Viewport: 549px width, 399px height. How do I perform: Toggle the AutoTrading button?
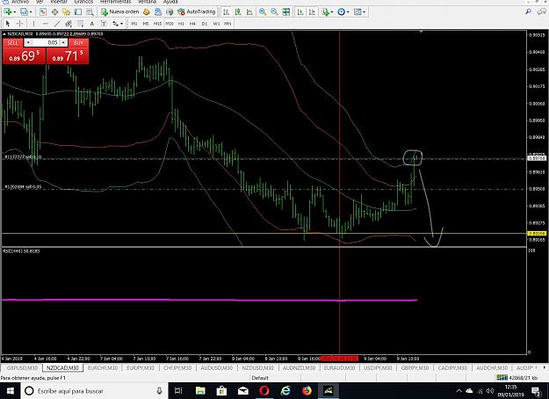197,12
